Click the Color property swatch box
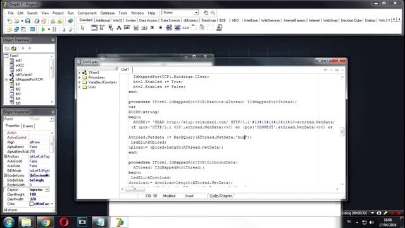Viewport: 405px width, 228px height. 31,204
